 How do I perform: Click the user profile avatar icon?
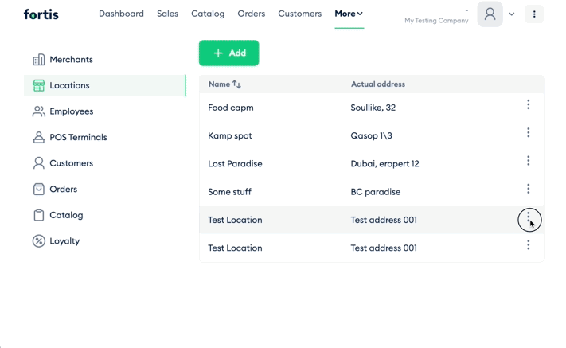pos(490,14)
